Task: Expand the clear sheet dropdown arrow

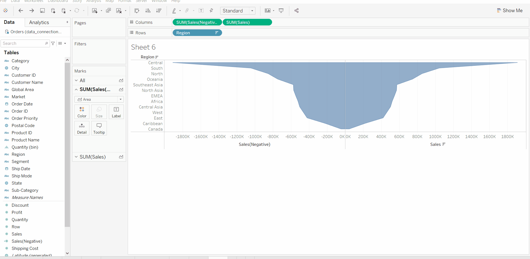Action: 126,11
